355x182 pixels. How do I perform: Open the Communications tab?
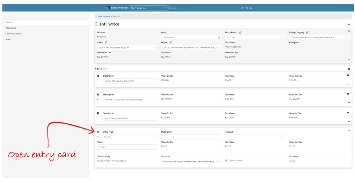pyautogui.click(x=13, y=34)
